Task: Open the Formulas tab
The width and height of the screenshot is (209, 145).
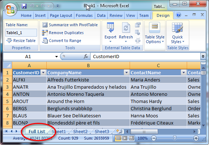Action: pos(84,15)
